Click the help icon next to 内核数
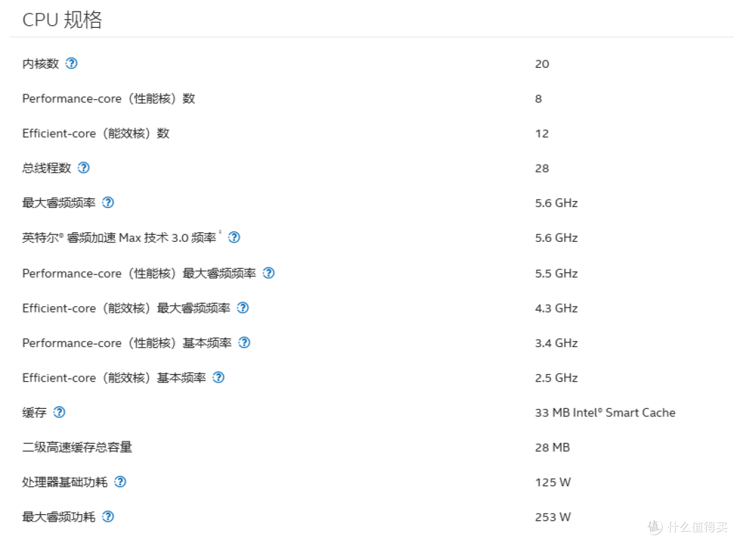 point(71,63)
